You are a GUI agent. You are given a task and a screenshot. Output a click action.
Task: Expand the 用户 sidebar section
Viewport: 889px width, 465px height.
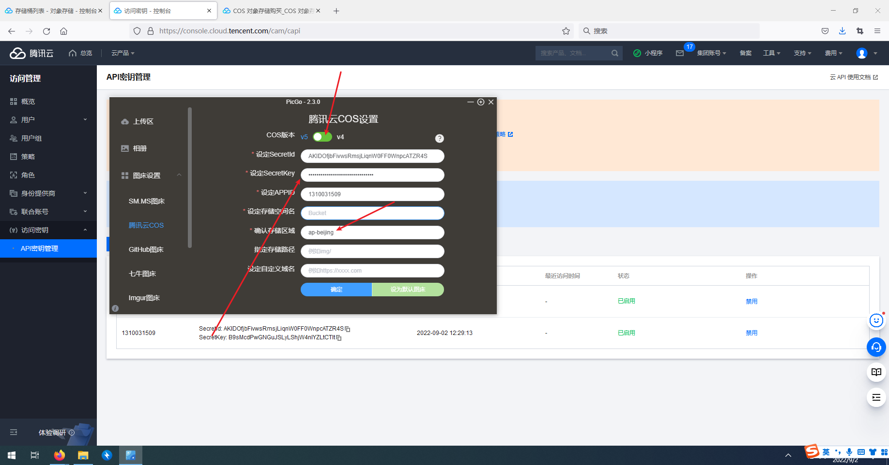click(x=48, y=120)
